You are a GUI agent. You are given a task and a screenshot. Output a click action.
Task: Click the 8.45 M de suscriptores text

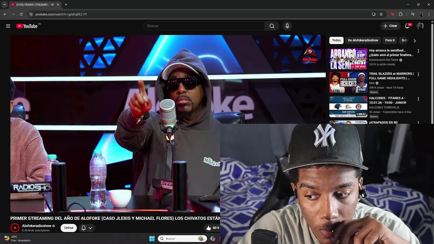pos(36,230)
